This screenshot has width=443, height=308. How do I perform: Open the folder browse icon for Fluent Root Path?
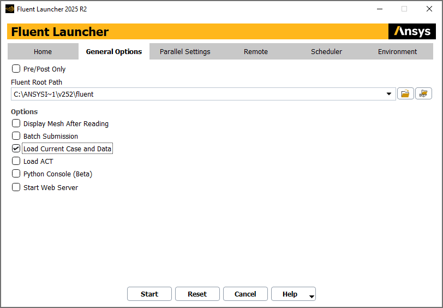405,93
